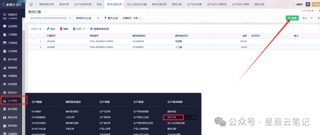Check the row FYGJ-20240813-00003

point(33,47)
